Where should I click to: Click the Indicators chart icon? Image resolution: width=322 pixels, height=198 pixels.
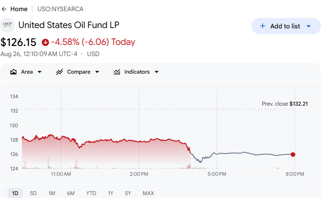pos(117,72)
